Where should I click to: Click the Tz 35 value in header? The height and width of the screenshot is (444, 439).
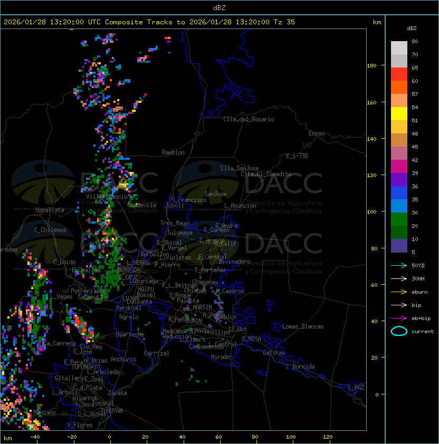(x=284, y=22)
